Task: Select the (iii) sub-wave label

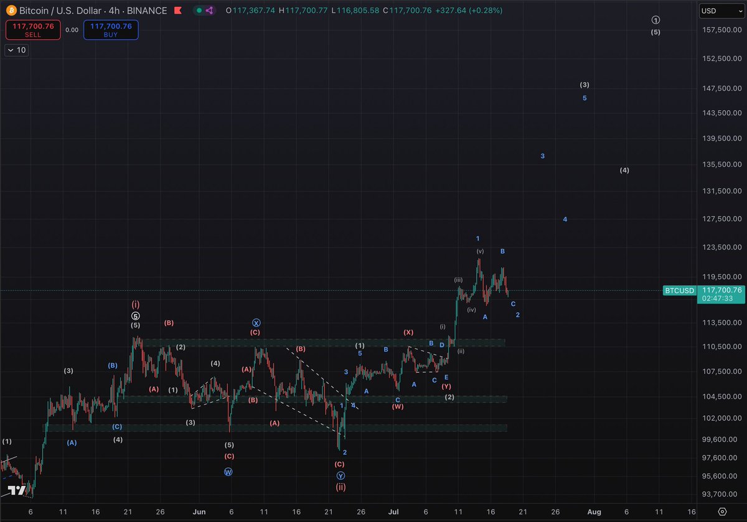Action: click(x=458, y=280)
